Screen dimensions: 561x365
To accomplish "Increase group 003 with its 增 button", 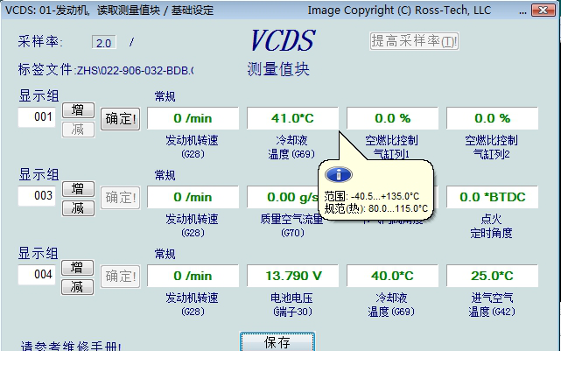I will 79,188.
